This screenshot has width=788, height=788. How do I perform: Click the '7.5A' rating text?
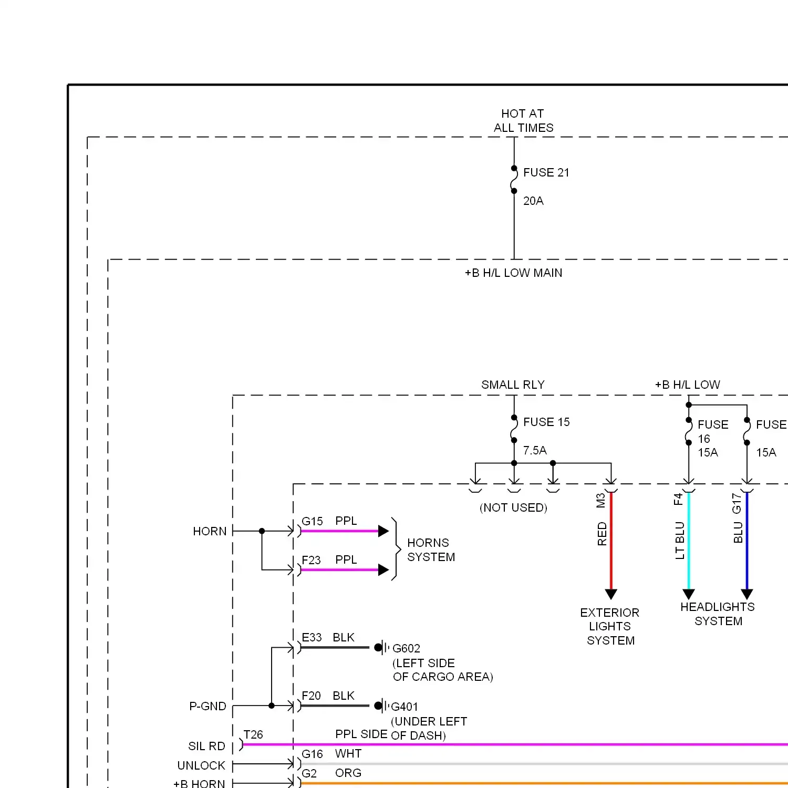(535, 450)
